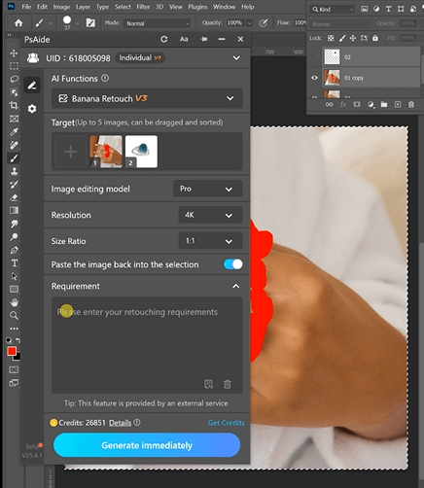Select the Brush tool in toolbar
The width and height of the screenshot is (424, 488).
coord(14,158)
